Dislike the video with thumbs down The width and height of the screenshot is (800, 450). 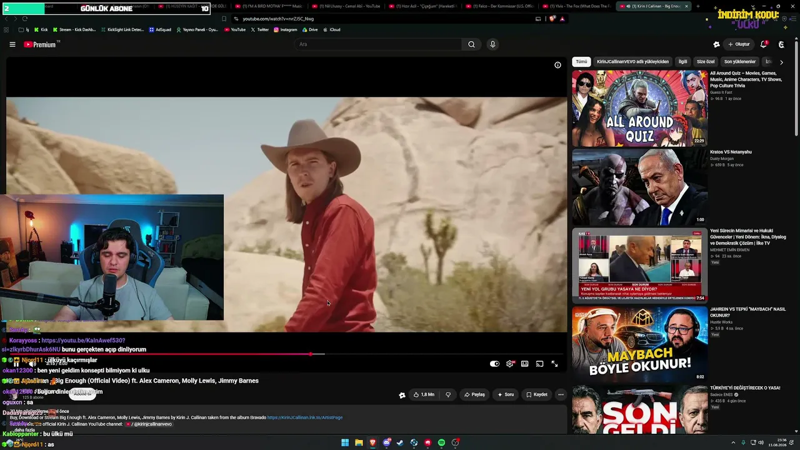pyautogui.click(x=448, y=394)
